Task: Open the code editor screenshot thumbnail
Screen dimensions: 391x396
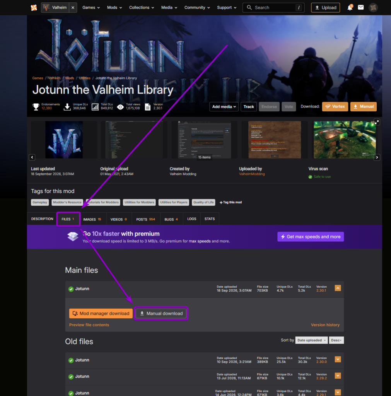Action: pos(134,140)
